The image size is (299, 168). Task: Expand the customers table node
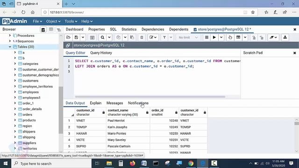pos(15,81)
